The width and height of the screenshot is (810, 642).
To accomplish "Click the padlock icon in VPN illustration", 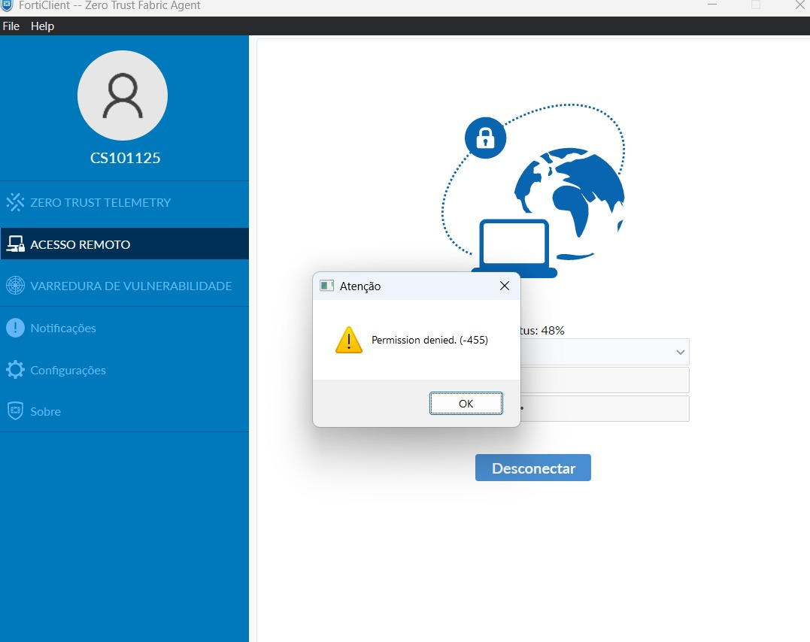I will click(x=485, y=138).
